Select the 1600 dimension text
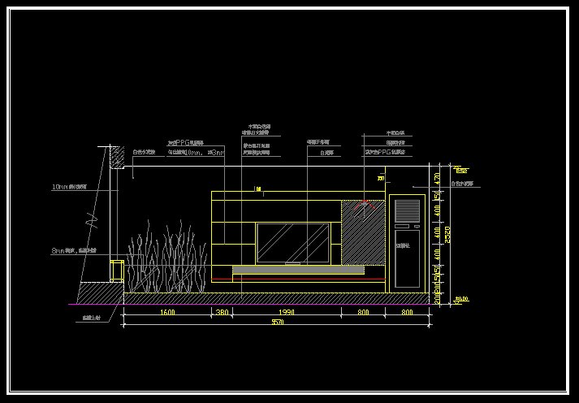This screenshot has width=579, height=403. [166, 311]
